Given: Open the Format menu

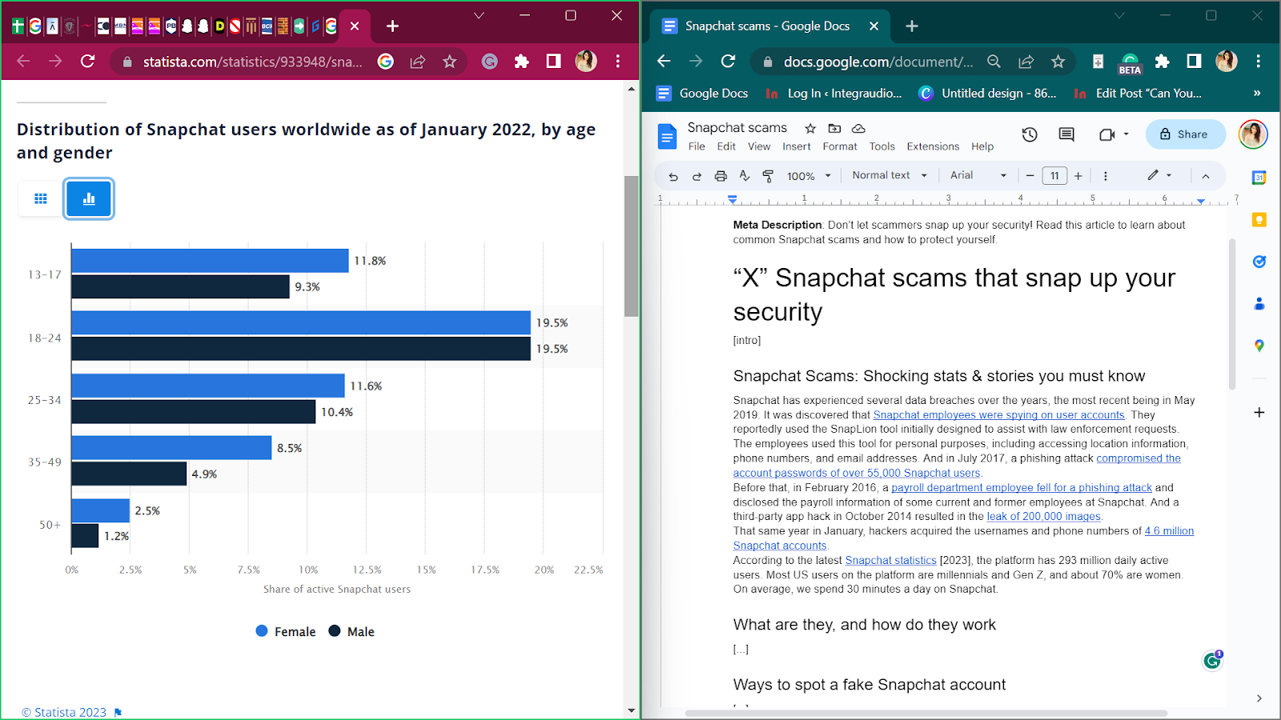Looking at the screenshot, I should (840, 146).
